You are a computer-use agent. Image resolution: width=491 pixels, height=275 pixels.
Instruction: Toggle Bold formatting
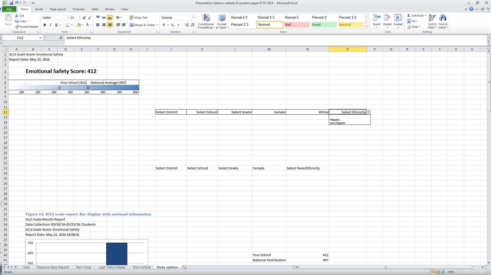tap(45, 25)
